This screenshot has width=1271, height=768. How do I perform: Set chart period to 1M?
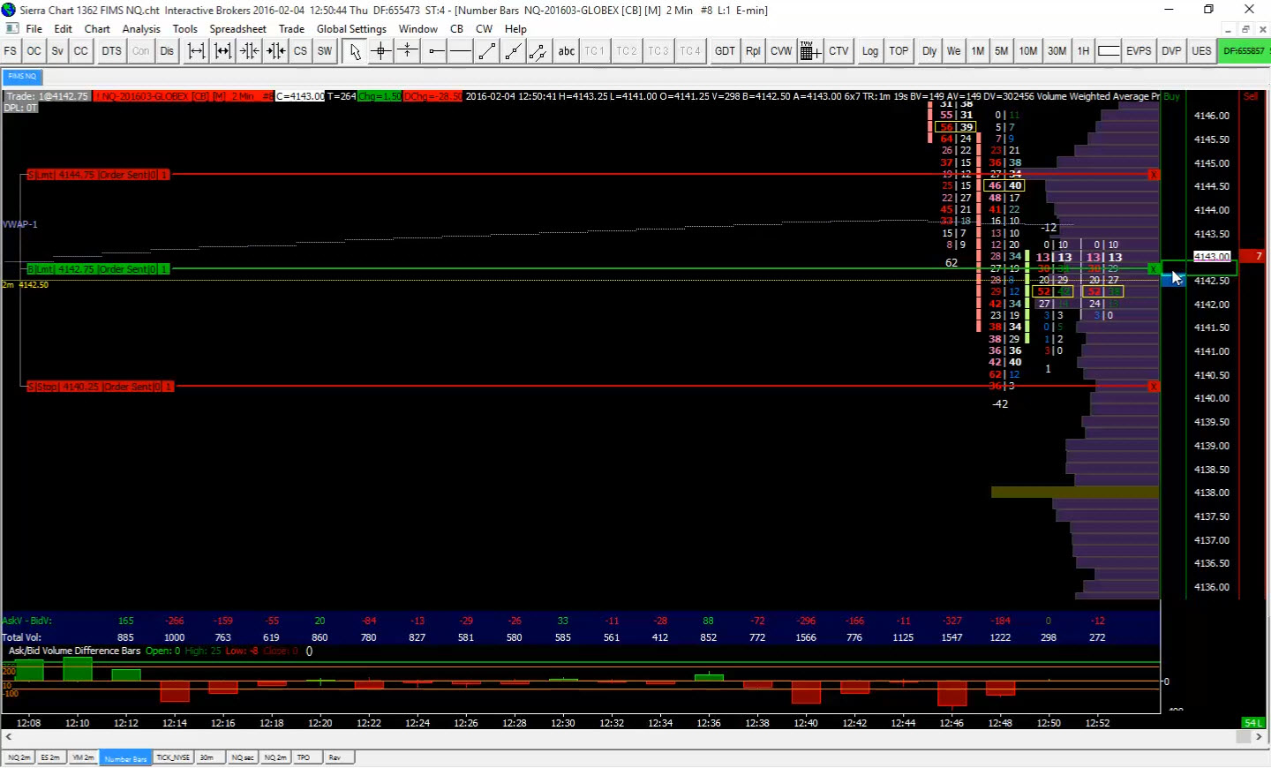pos(978,51)
